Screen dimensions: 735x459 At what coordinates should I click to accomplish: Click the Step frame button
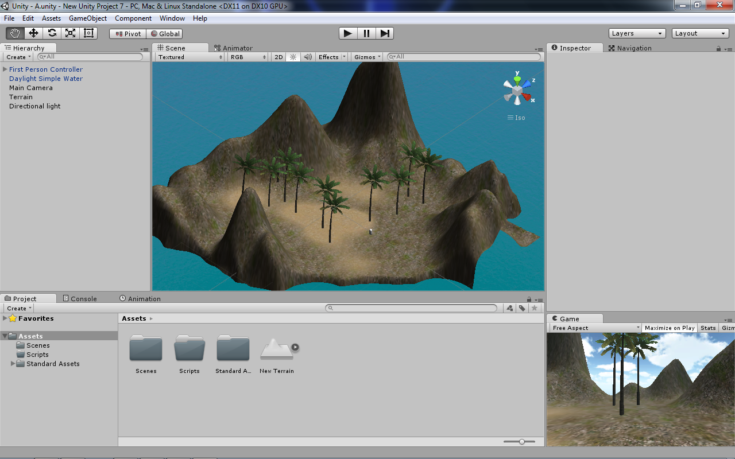[x=385, y=33]
